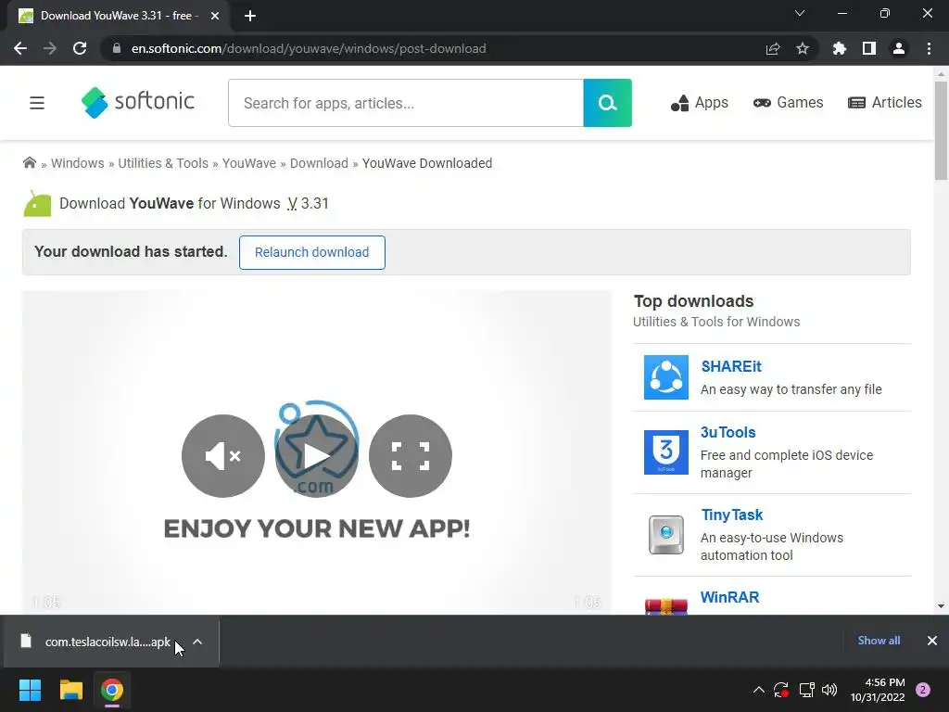
Task: Open the Softonic hamburger menu
Action: [x=37, y=103]
